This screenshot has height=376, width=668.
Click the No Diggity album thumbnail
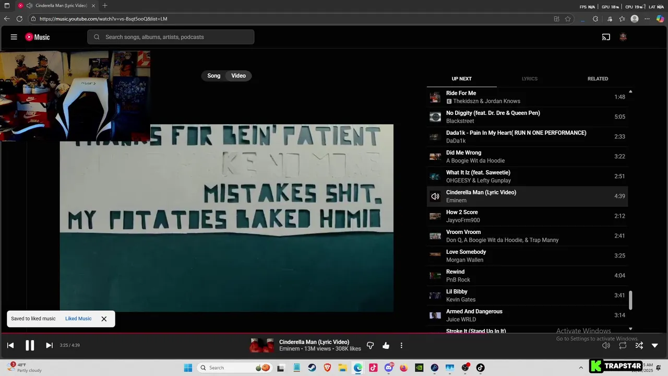(435, 117)
